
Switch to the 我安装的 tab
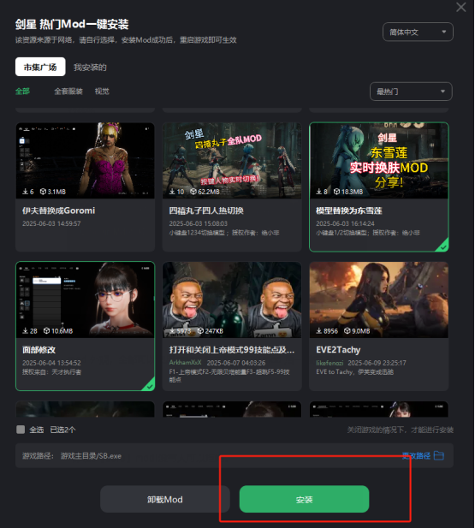click(x=90, y=68)
